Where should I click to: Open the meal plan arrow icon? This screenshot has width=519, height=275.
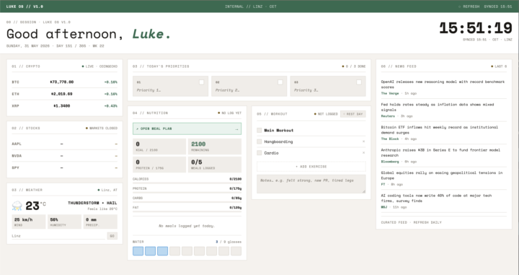coord(236,129)
